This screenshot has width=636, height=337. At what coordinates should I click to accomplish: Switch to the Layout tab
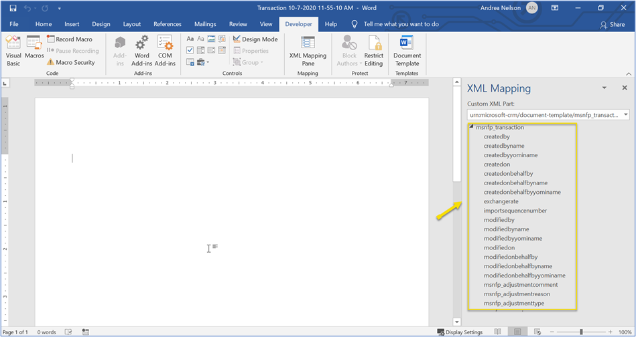tap(132, 24)
